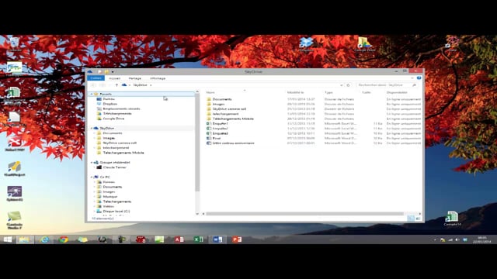Select the Documents folder in file list
Screen dimensions: 497x279
222,99
